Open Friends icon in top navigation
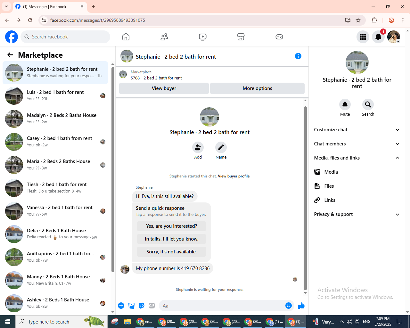Image resolution: width=410 pixels, height=328 pixels. [x=164, y=37]
